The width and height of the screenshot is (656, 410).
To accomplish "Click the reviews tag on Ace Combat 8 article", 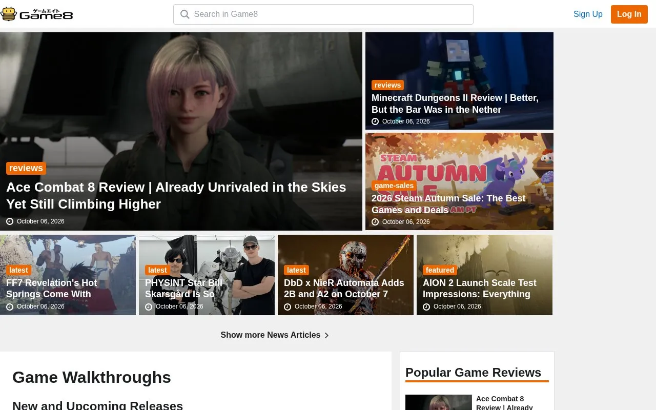I will tap(26, 168).
